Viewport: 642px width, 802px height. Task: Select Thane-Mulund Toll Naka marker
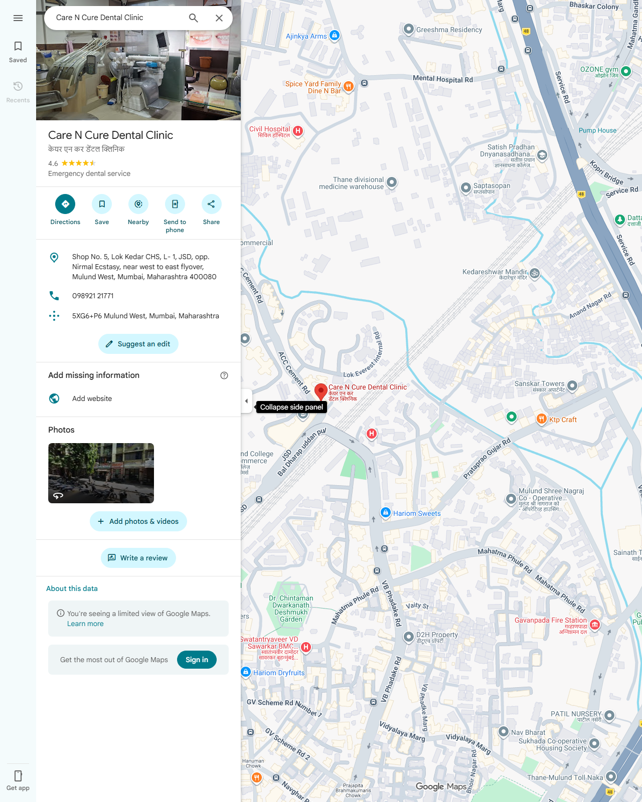point(611,776)
